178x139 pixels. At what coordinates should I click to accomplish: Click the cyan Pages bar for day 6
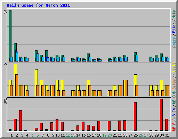coord(38,57)
